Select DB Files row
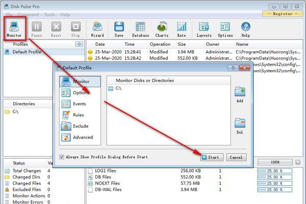This screenshot has width=306, height=204. coord(194,177)
